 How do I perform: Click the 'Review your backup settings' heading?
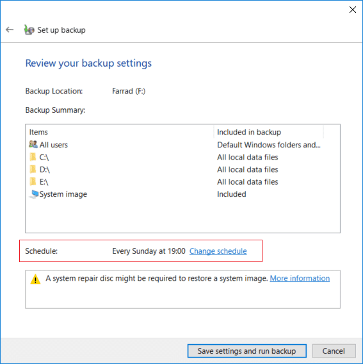point(88,63)
